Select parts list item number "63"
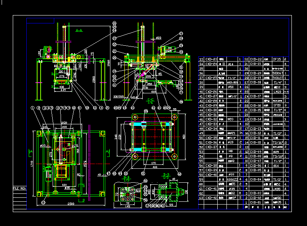The height and width of the screenshot is (226, 307). [201, 198]
